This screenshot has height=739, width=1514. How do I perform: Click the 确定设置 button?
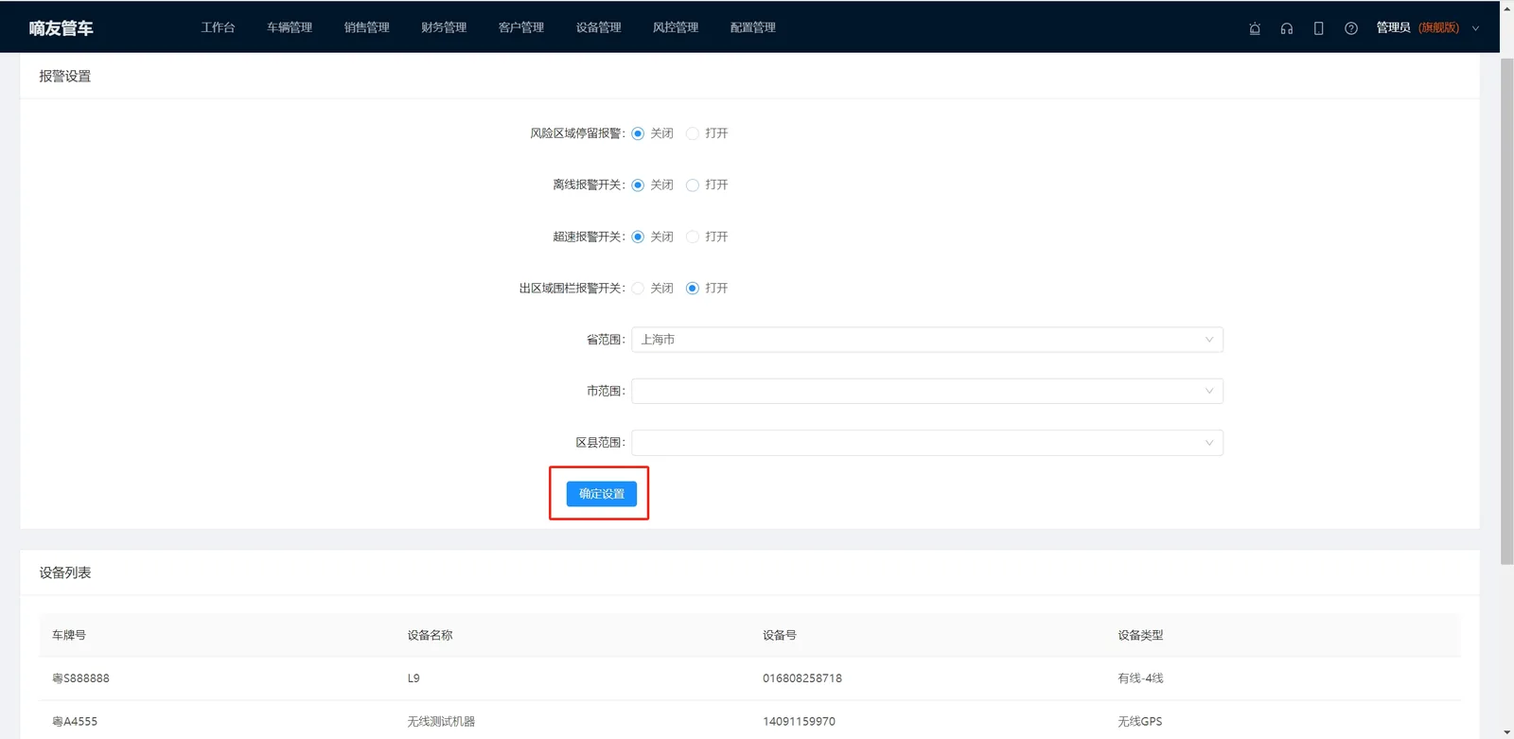pos(602,494)
